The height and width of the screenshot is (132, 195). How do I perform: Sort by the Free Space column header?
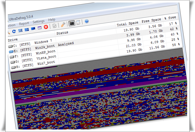pyautogui.click(x=151, y=20)
